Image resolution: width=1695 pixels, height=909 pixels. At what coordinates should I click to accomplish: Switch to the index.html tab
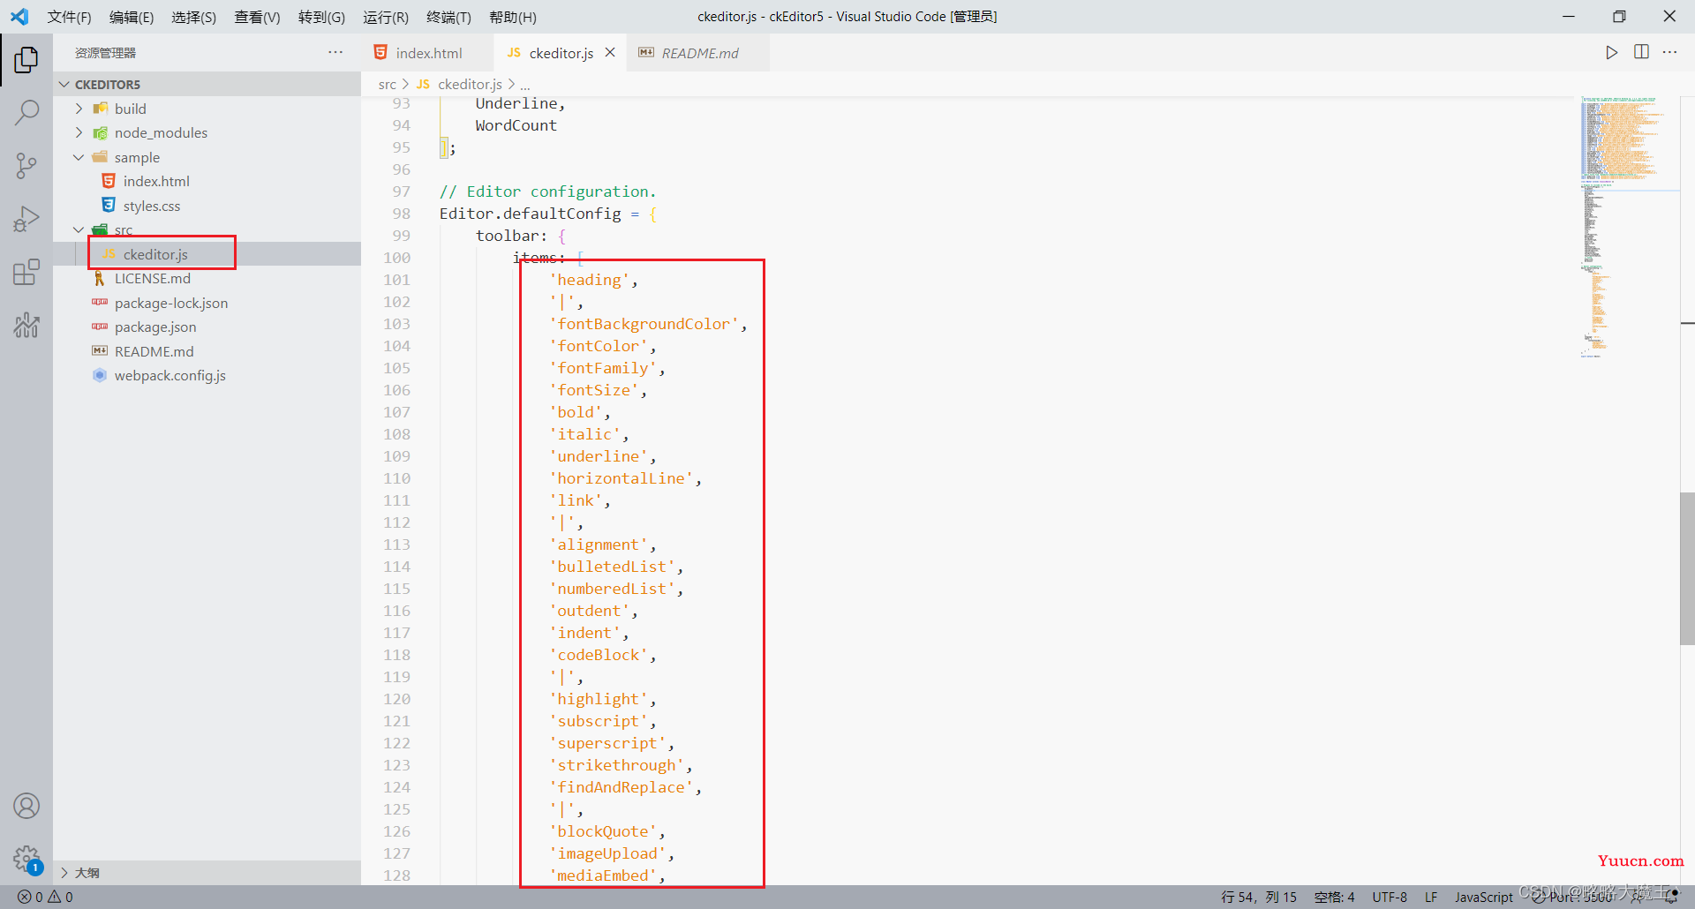tap(428, 53)
